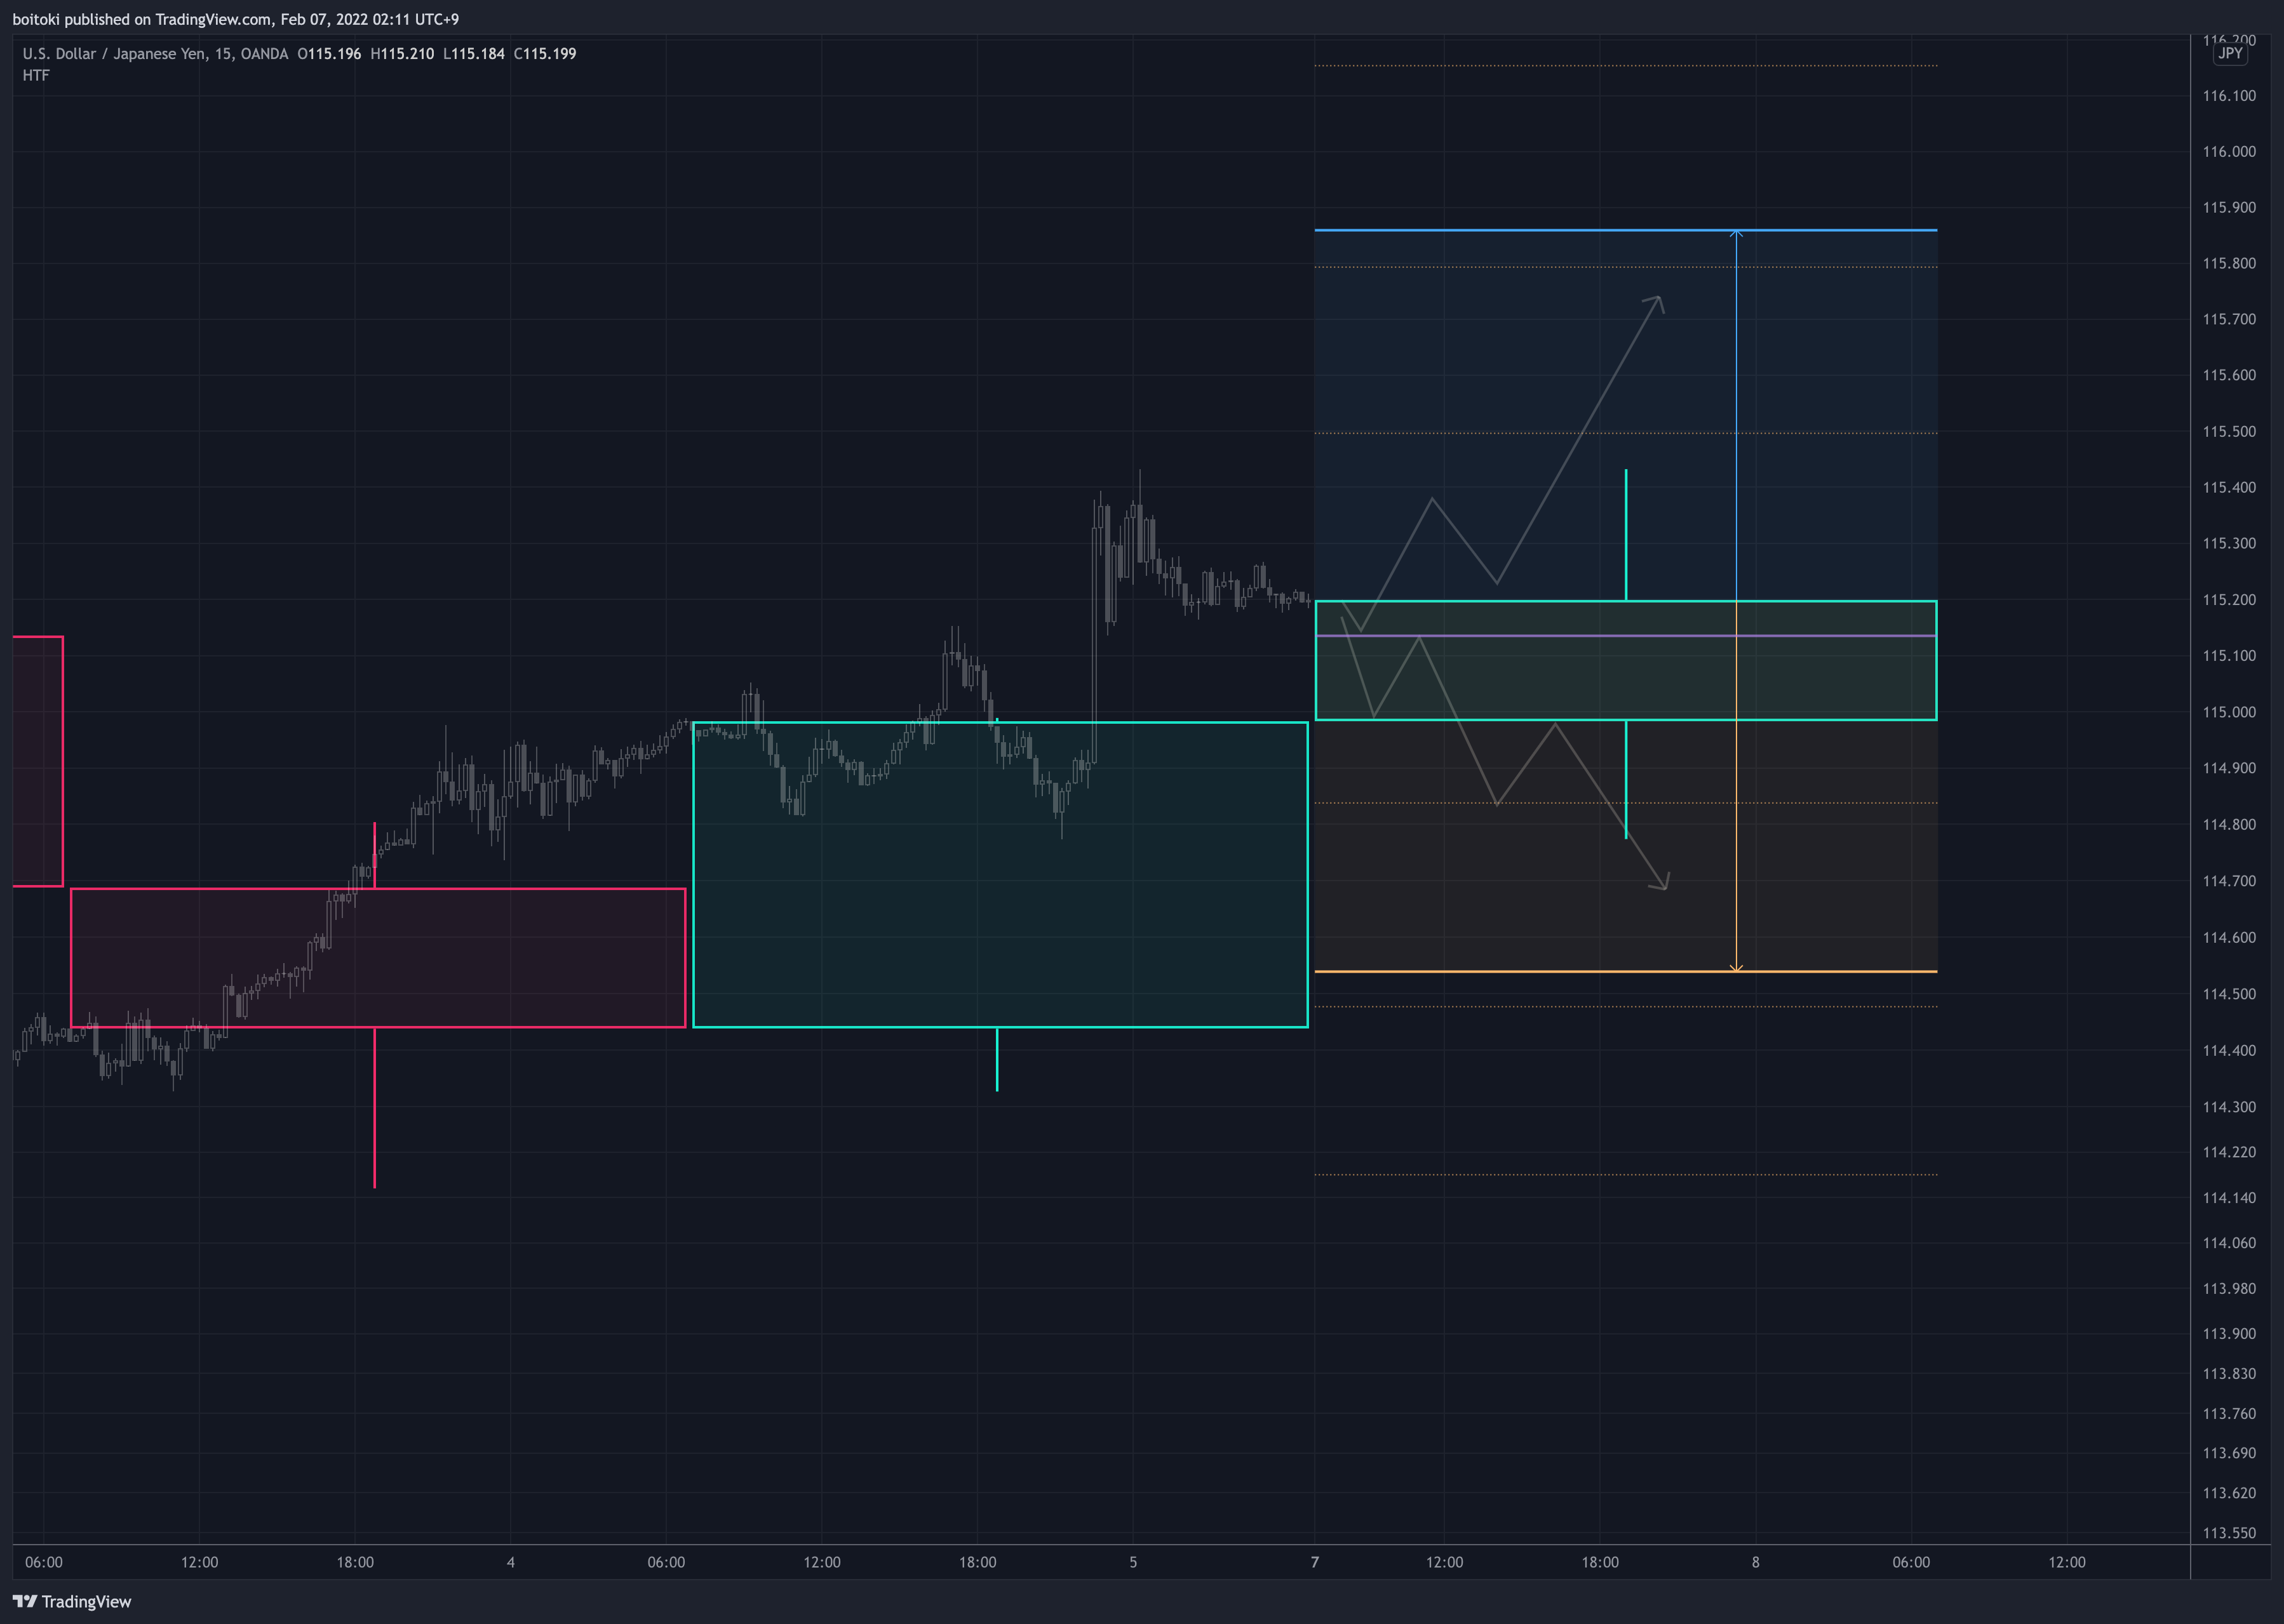Click the 114.900 price axis label
The image size is (2284, 1624).
point(2229,769)
